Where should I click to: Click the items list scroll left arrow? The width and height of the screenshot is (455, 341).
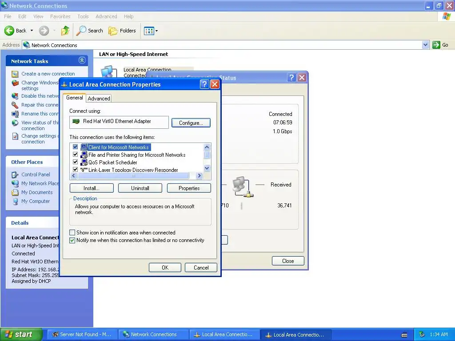(73, 176)
